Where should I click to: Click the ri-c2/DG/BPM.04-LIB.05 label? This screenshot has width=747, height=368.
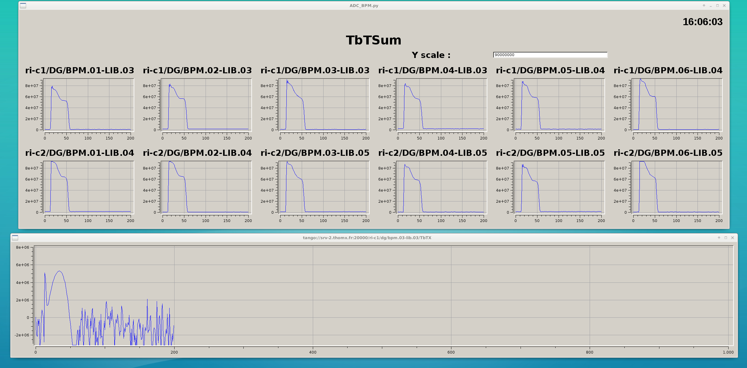click(433, 153)
